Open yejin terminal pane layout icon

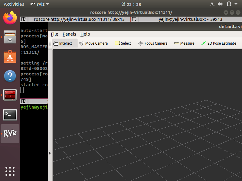134,19
